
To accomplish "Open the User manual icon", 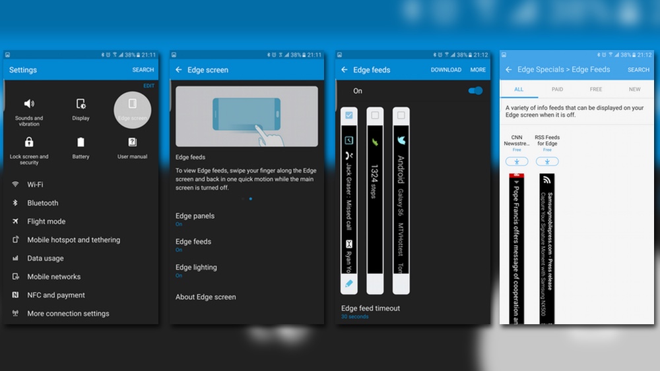I will pos(132,142).
